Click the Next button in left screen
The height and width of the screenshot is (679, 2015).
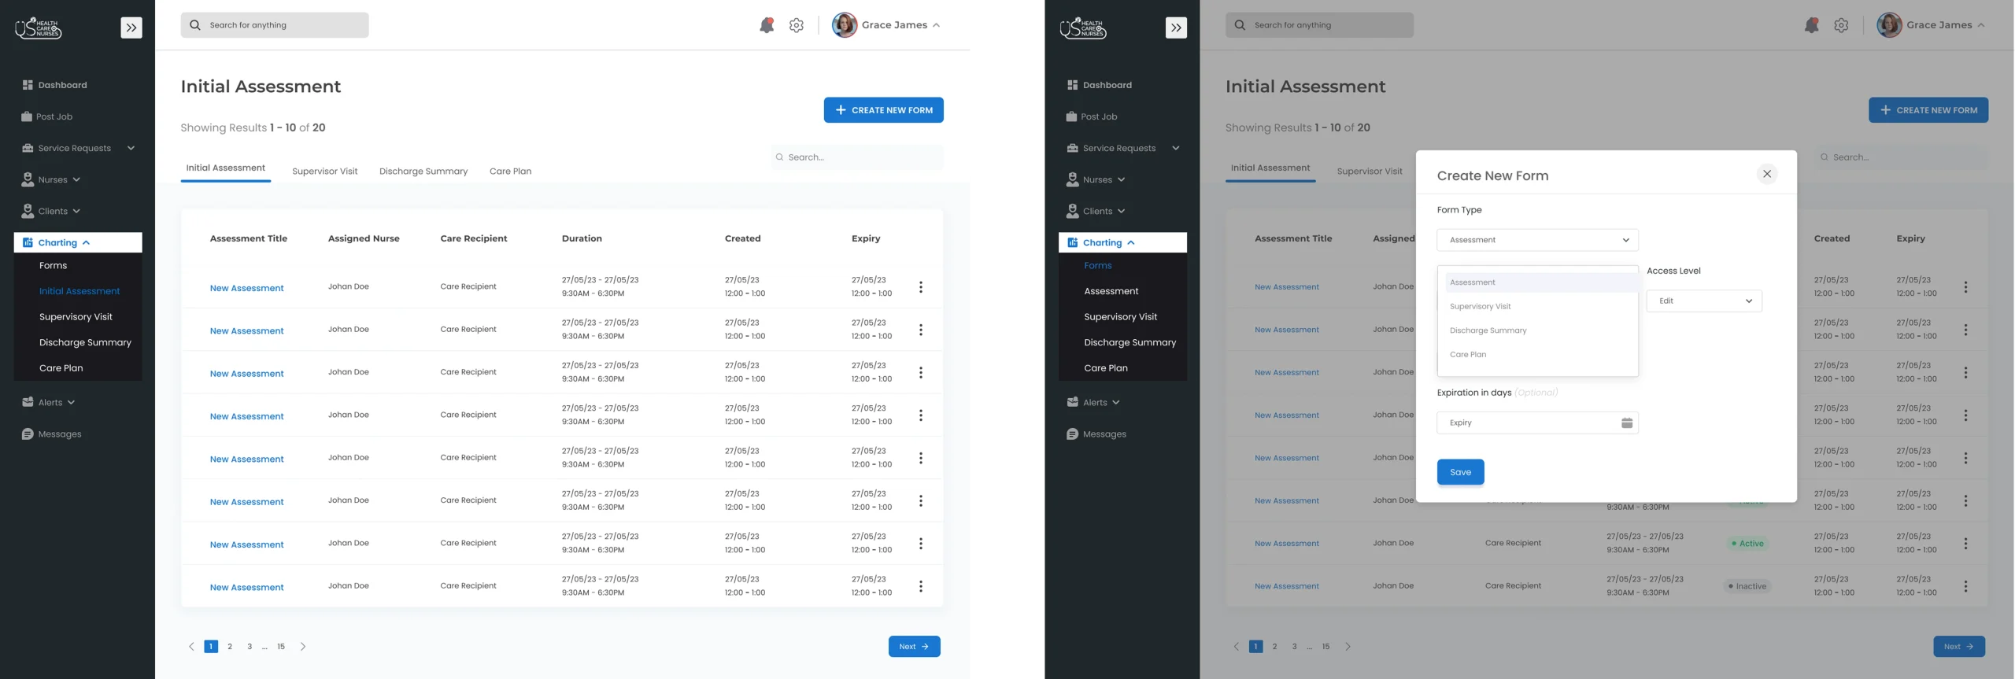(914, 647)
